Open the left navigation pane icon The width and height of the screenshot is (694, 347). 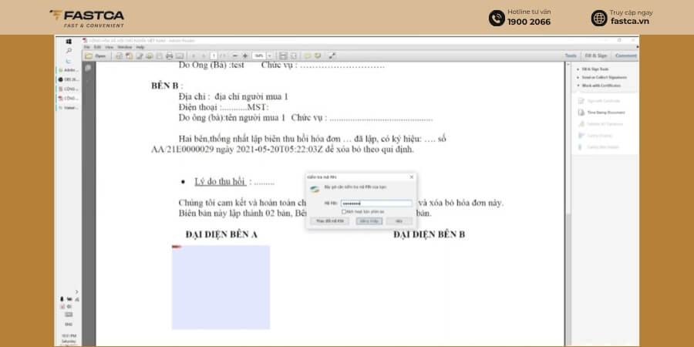pyautogui.click(x=88, y=68)
